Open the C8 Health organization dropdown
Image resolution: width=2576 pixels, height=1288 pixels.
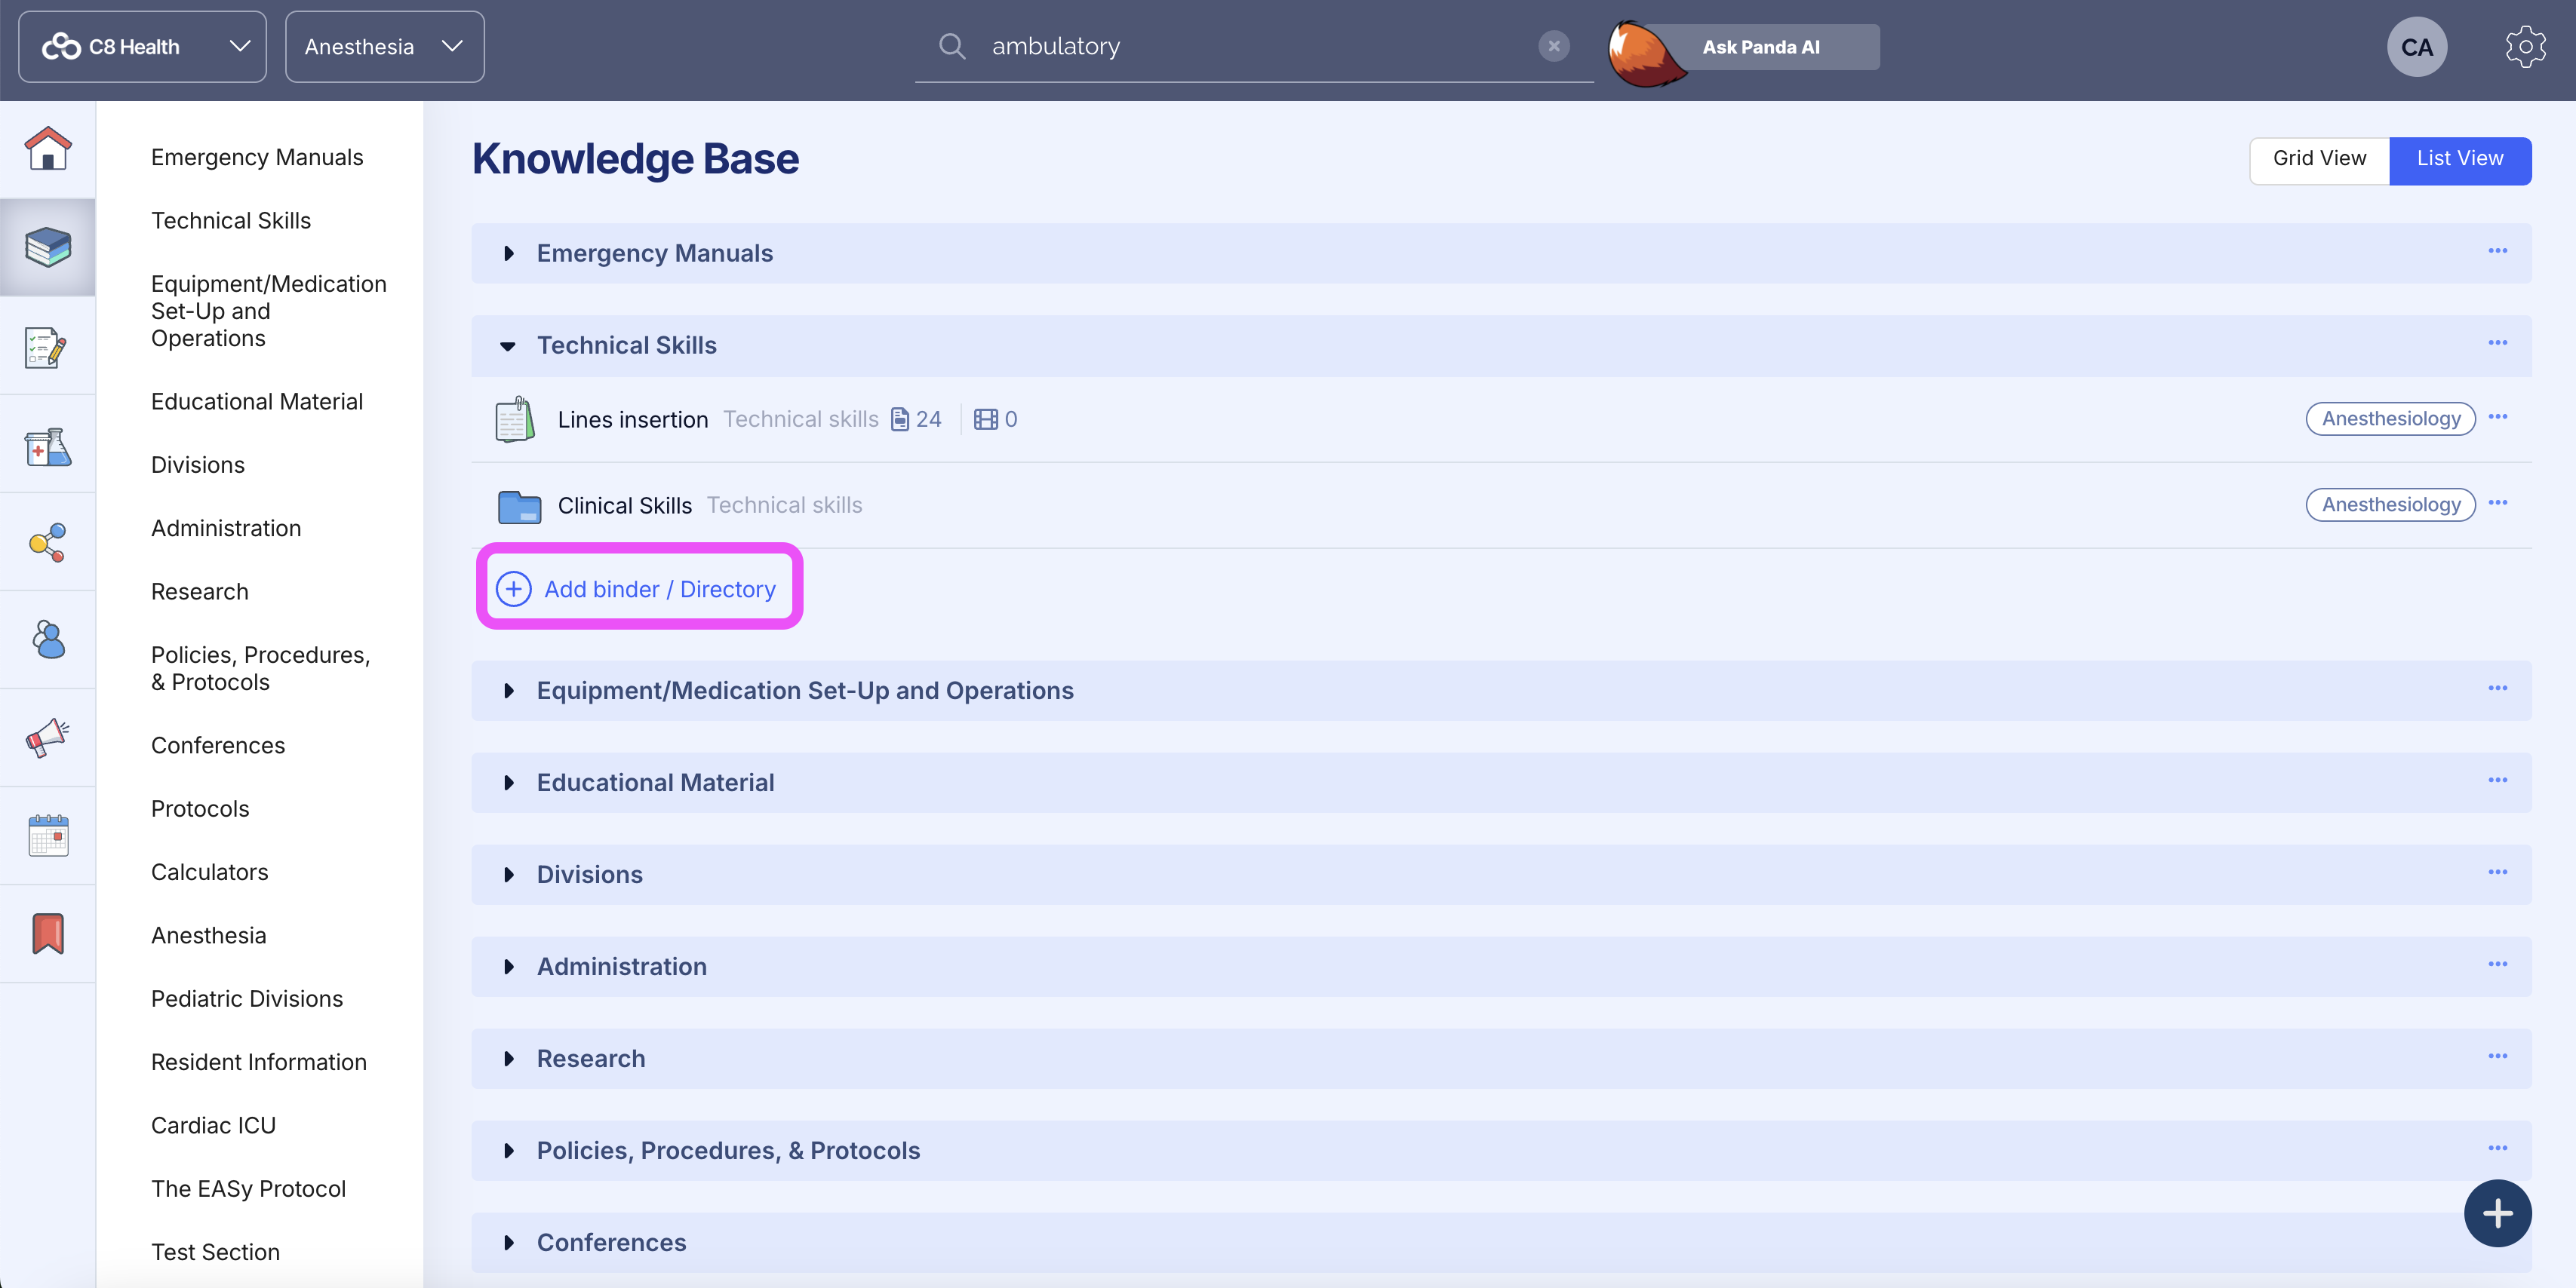point(143,47)
